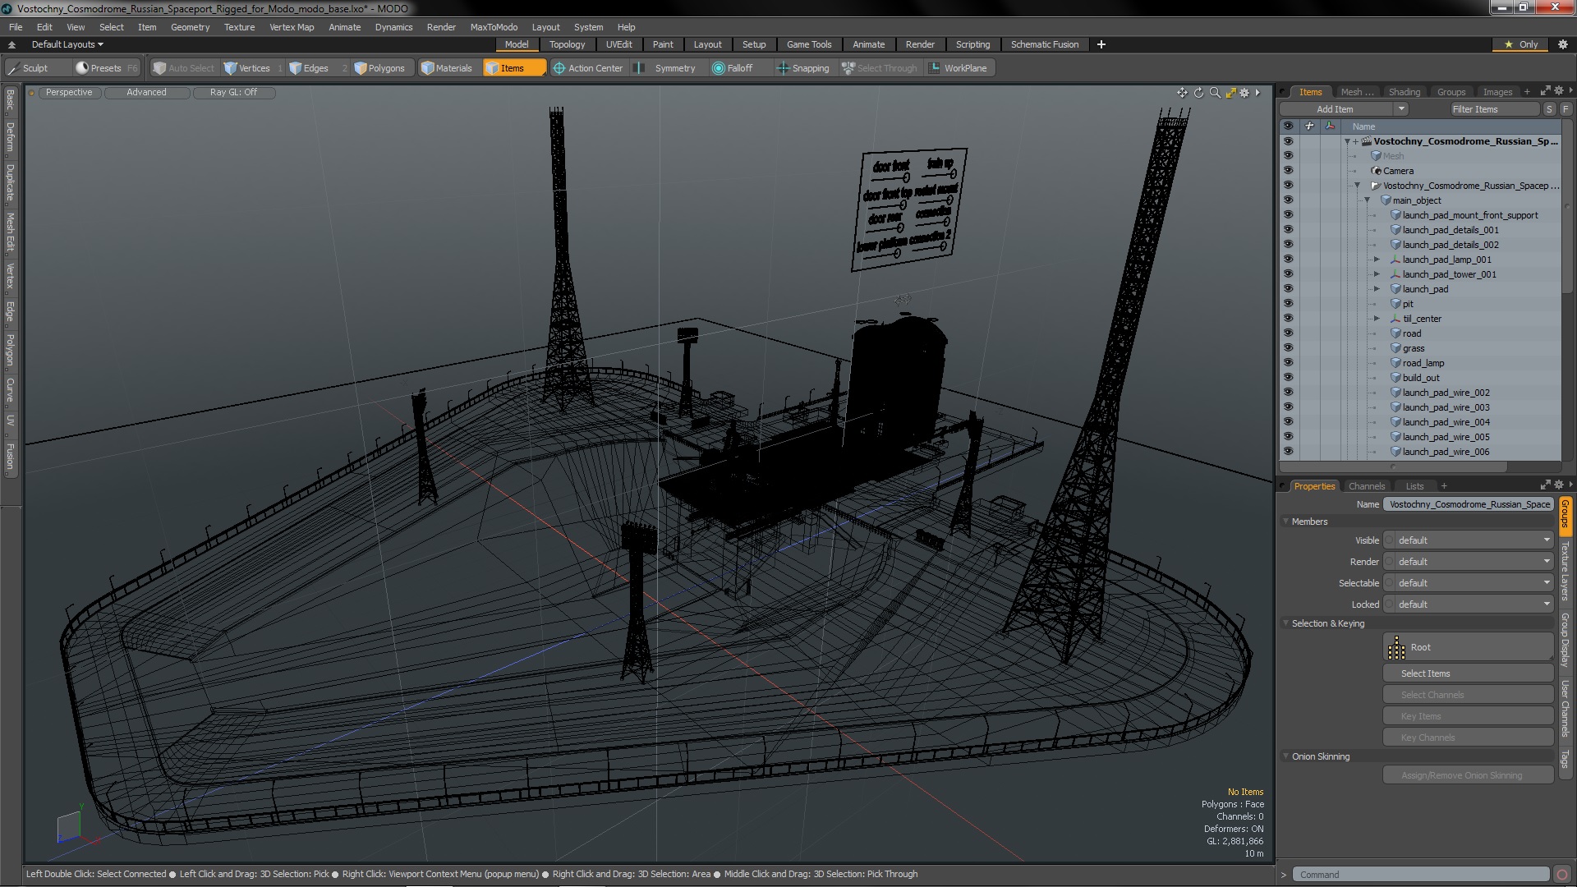The height and width of the screenshot is (887, 1577).
Task: Switch to Materials selection mode
Action: click(x=447, y=68)
